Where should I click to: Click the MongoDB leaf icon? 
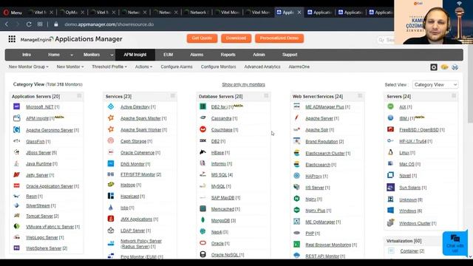click(203, 220)
